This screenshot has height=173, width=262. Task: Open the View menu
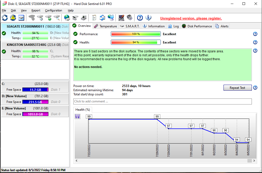point(24,10)
